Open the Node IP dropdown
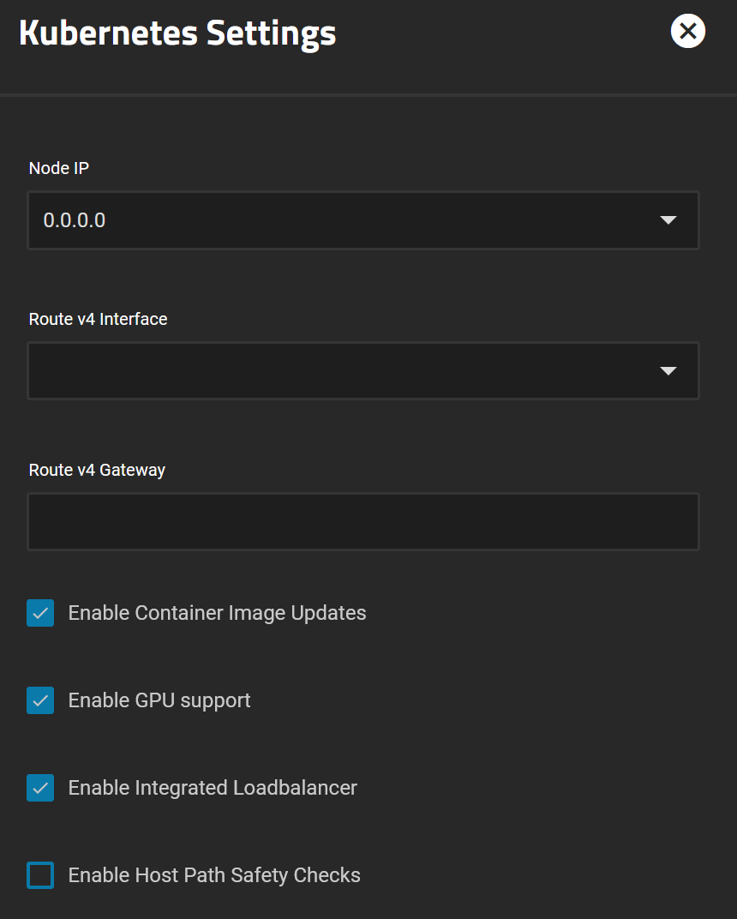737x919 pixels. pos(363,220)
